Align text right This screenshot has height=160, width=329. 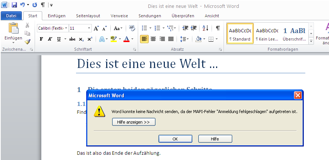(162, 39)
